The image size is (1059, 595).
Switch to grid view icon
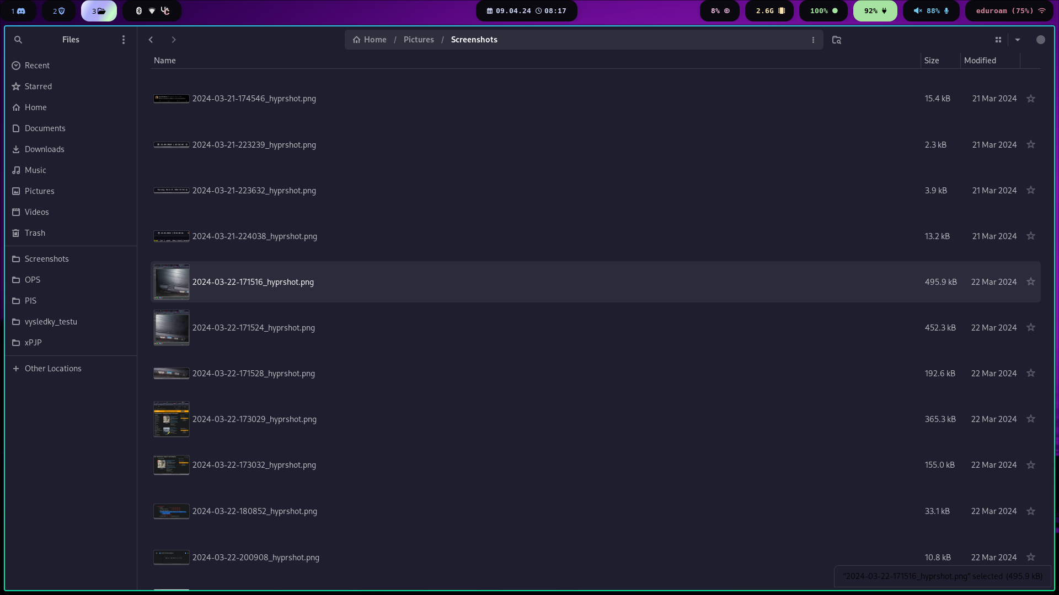coord(998,40)
